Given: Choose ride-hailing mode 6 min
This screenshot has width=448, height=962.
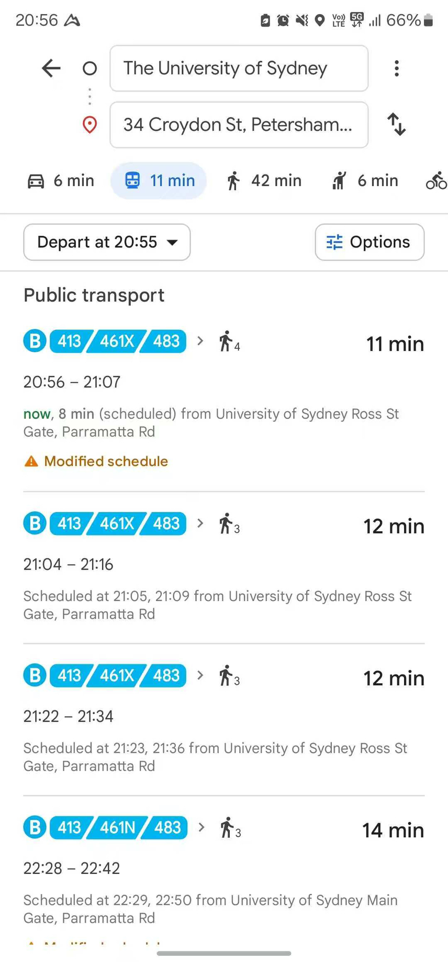Looking at the screenshot, I should pos(365,181).
